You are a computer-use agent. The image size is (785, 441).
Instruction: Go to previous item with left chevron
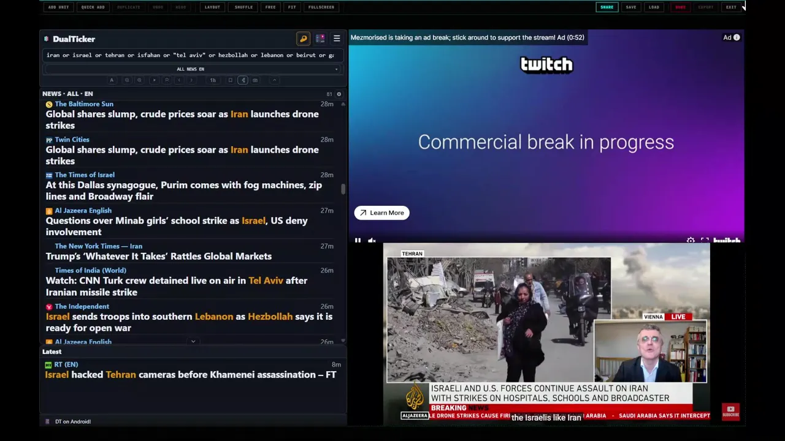tap(179, 80)
